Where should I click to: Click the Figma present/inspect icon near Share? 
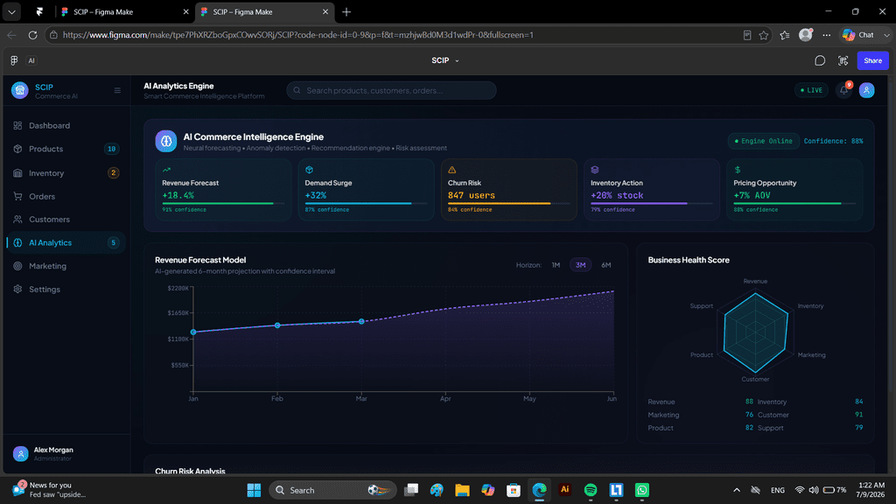coord(843,60)
